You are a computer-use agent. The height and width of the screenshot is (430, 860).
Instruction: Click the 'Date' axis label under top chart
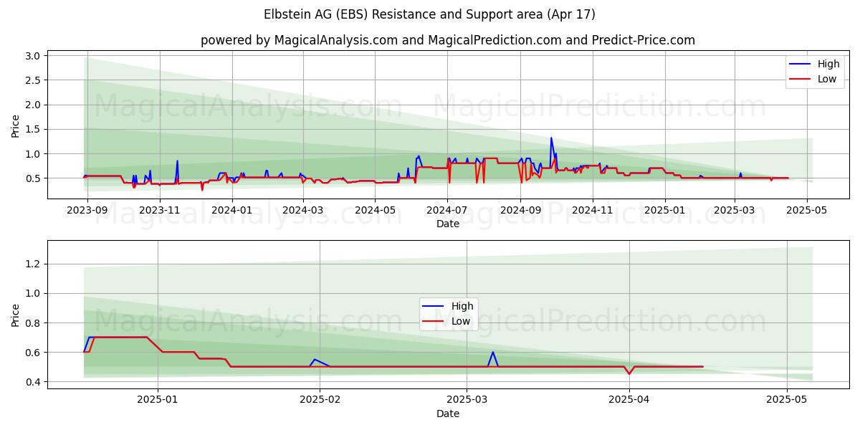coord(448,224)
